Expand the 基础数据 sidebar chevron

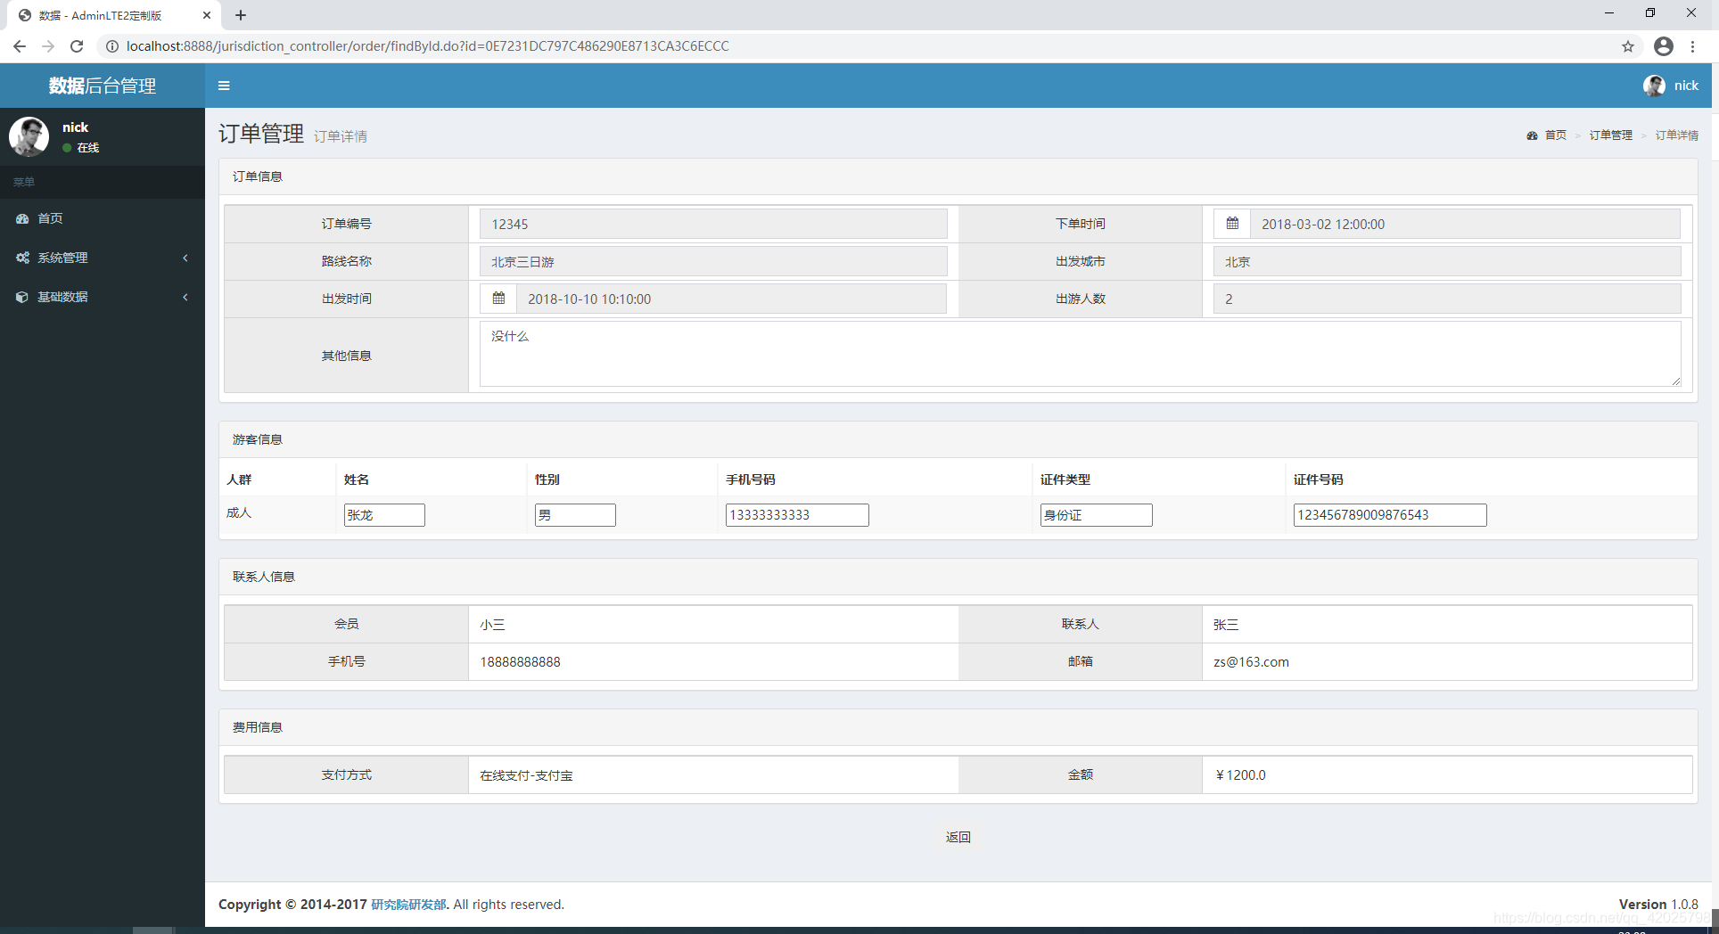(x=185, y=297)
